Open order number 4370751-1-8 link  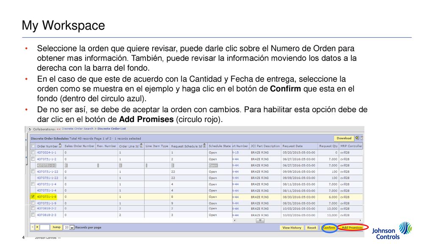(x=47, y=197)
